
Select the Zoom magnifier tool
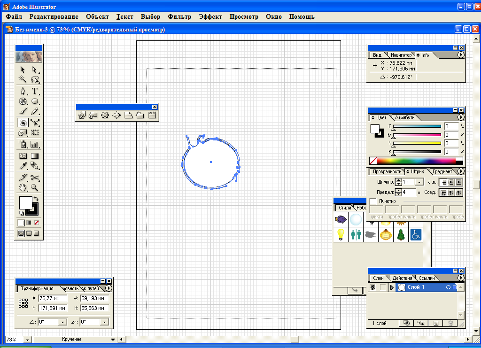pyautogui.click(x=35, y=188)
